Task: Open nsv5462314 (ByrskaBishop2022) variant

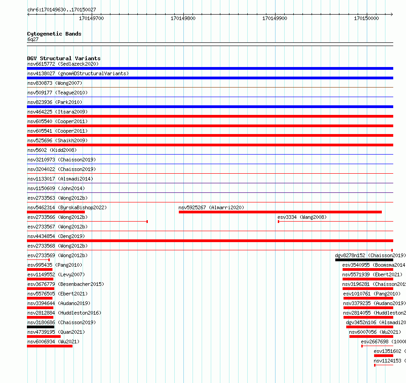Action: pyautogui.click(x=67, y=207)
